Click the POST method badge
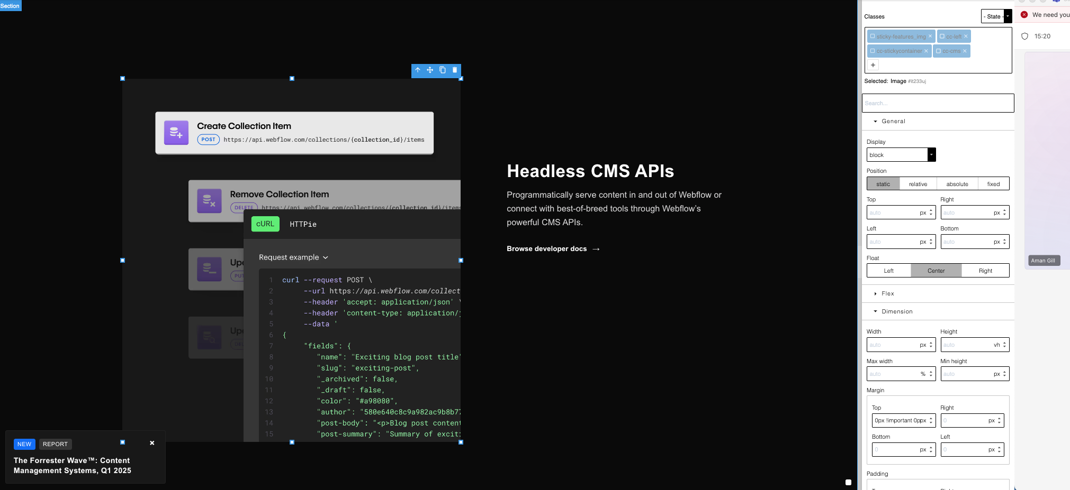Screen dimensions: 1070x490 click(x=209, y=140)
